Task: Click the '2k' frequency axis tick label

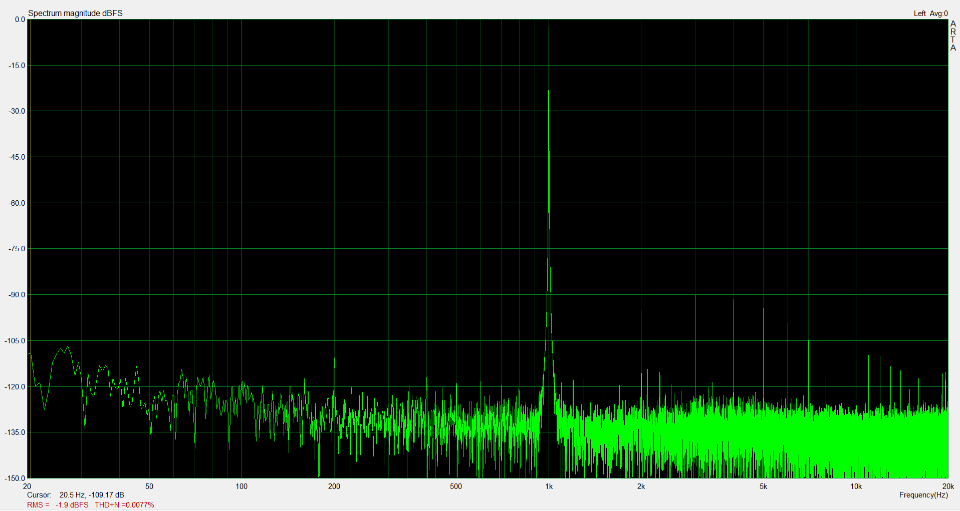Action: [641, 486]
